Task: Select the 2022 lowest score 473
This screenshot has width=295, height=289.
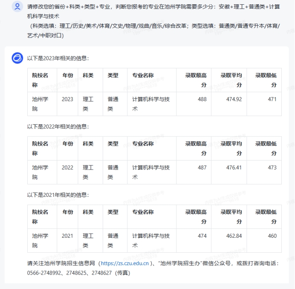Action: click(x=272, y=167)
